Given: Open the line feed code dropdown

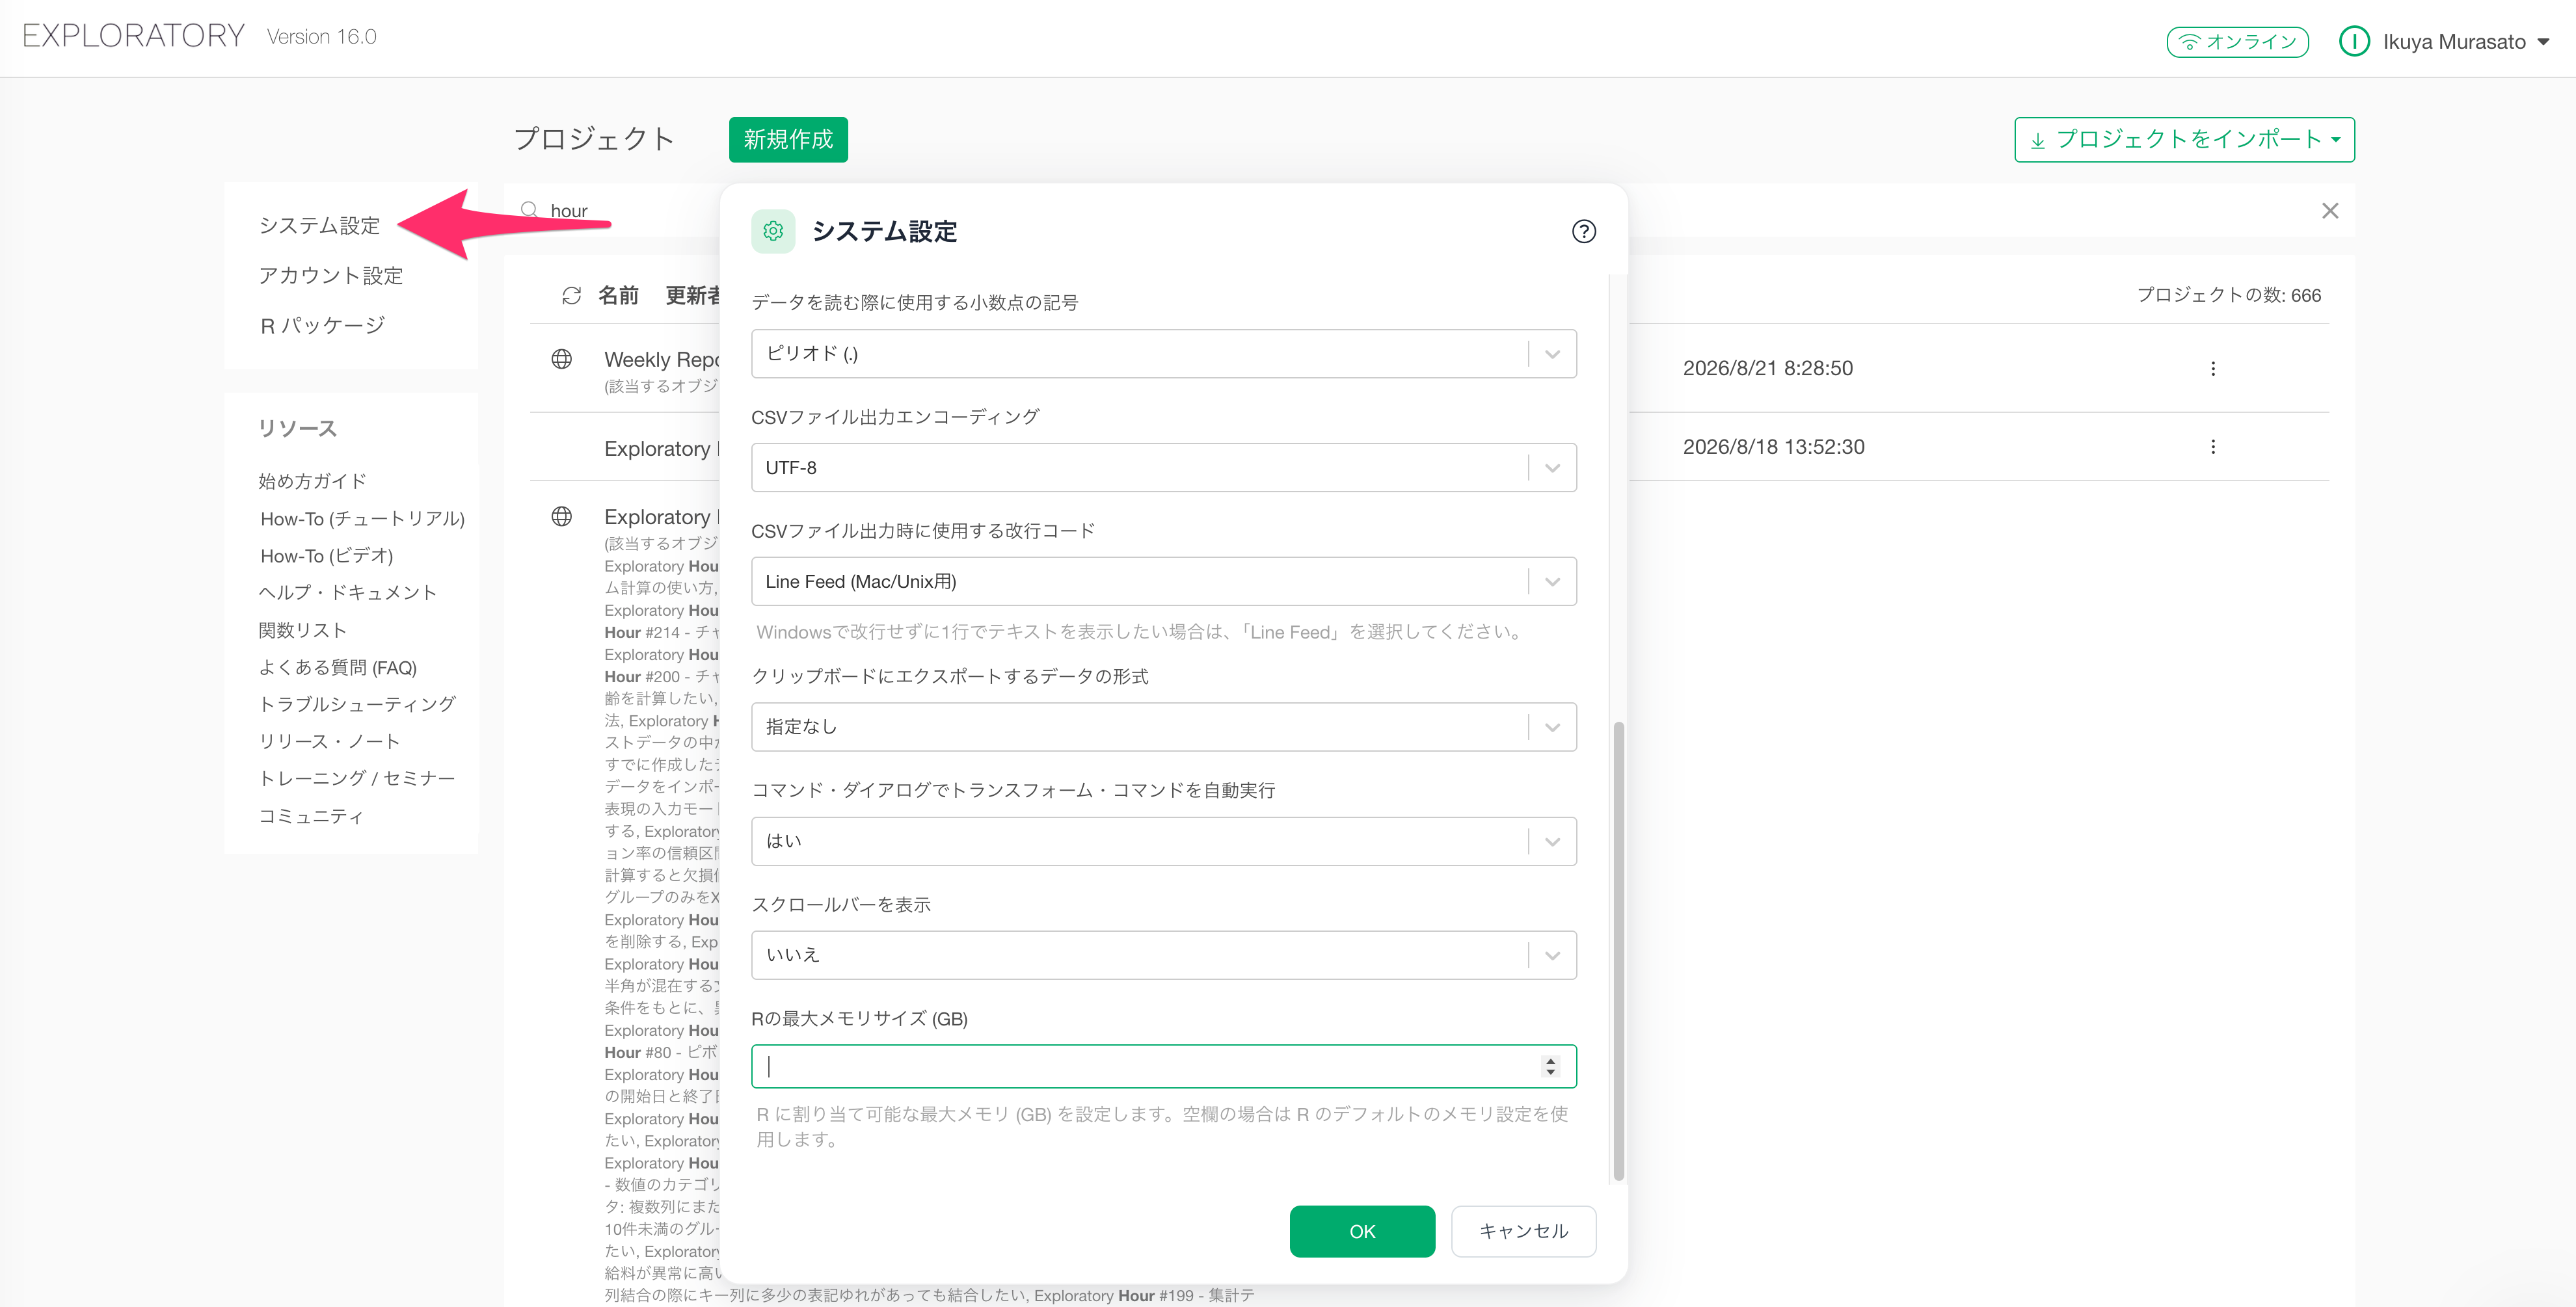Looking at the screenshot, I should [1163, 581].
